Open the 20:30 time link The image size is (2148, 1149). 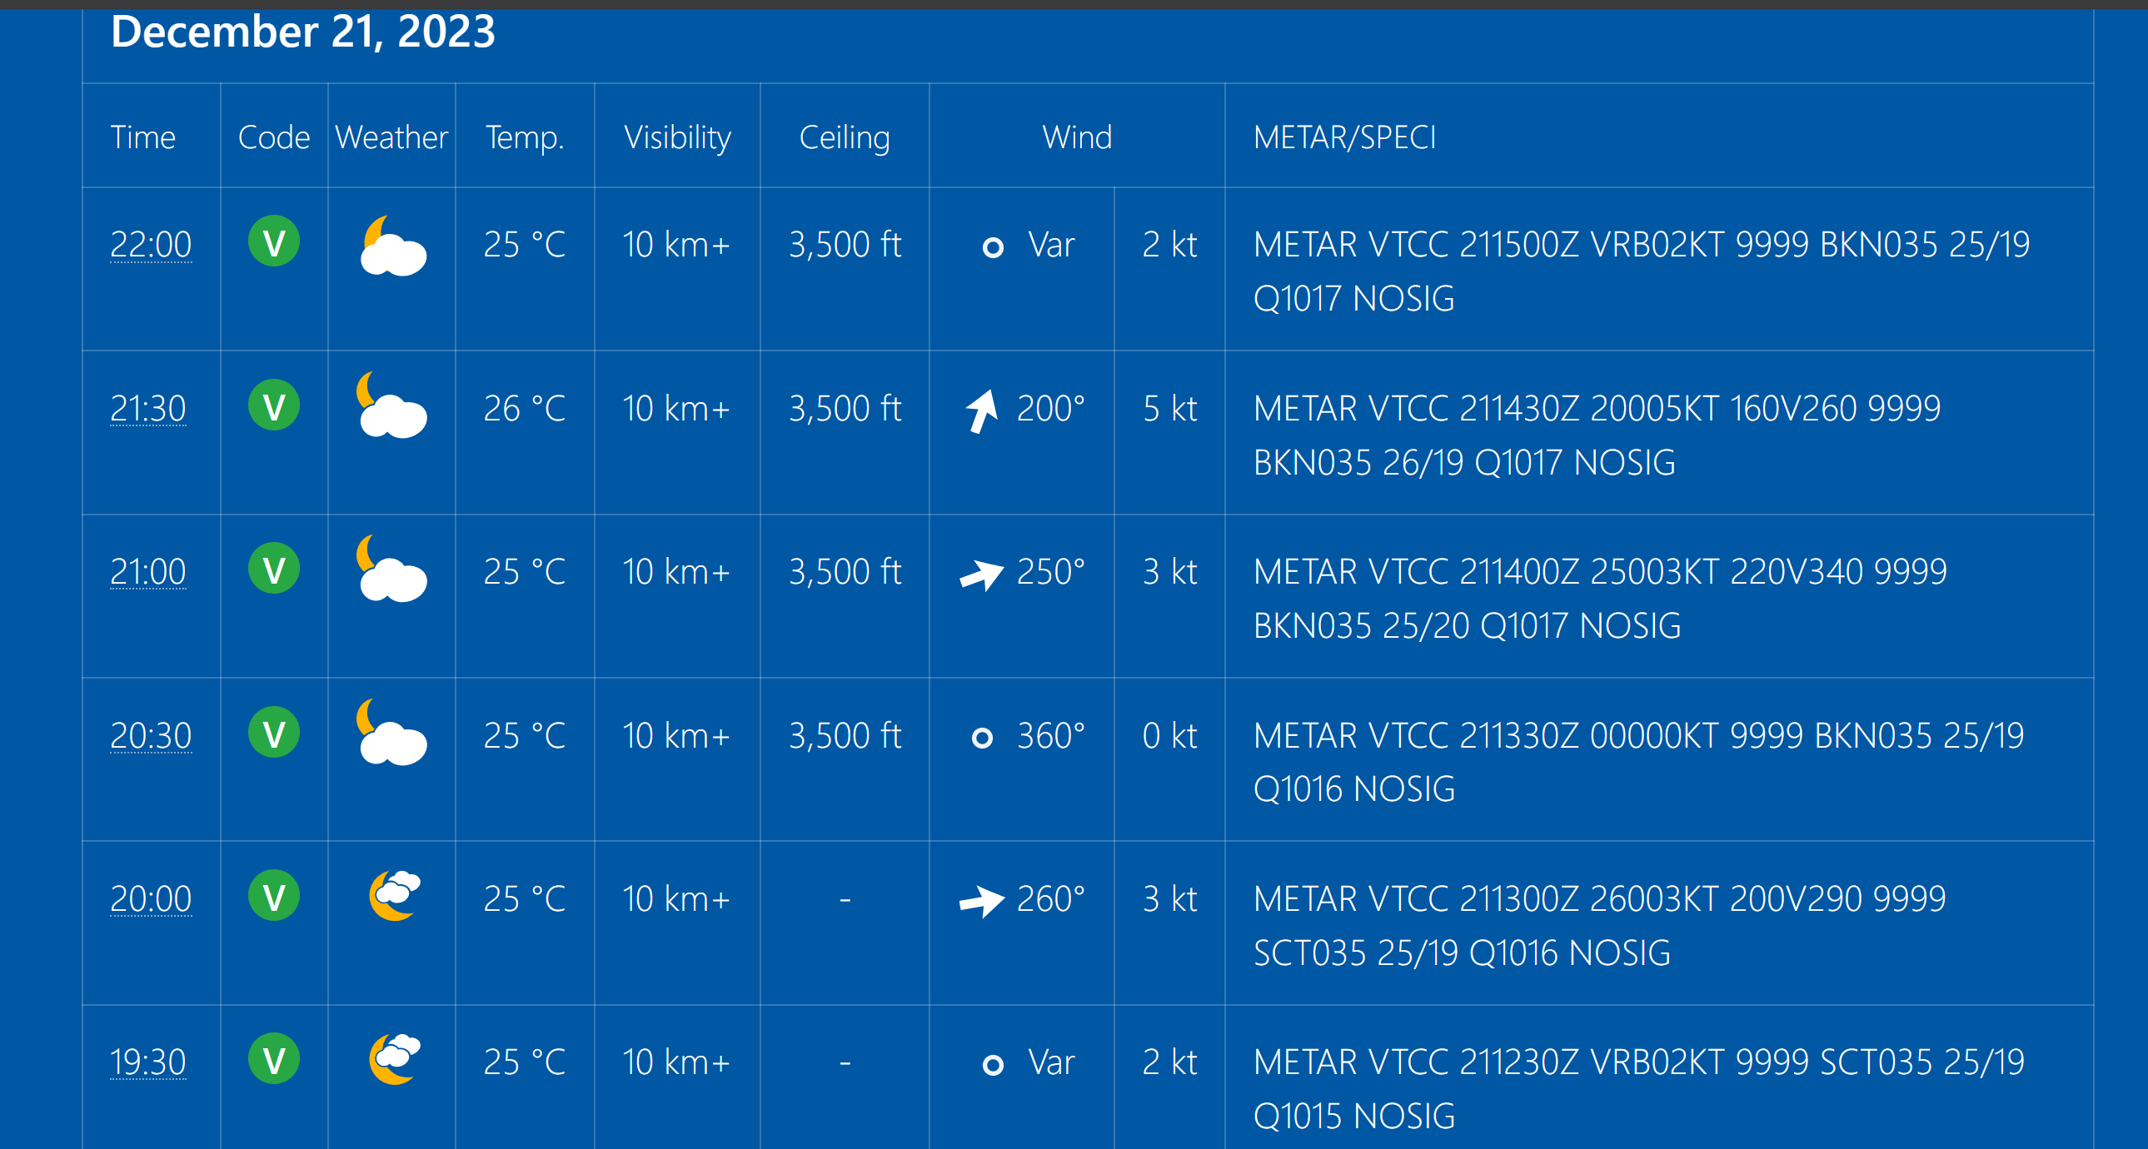click(151, 735)
